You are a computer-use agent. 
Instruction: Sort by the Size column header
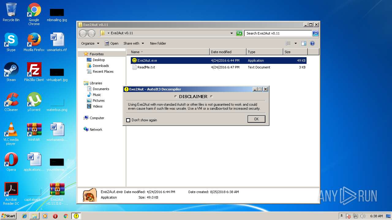(296, 52)
